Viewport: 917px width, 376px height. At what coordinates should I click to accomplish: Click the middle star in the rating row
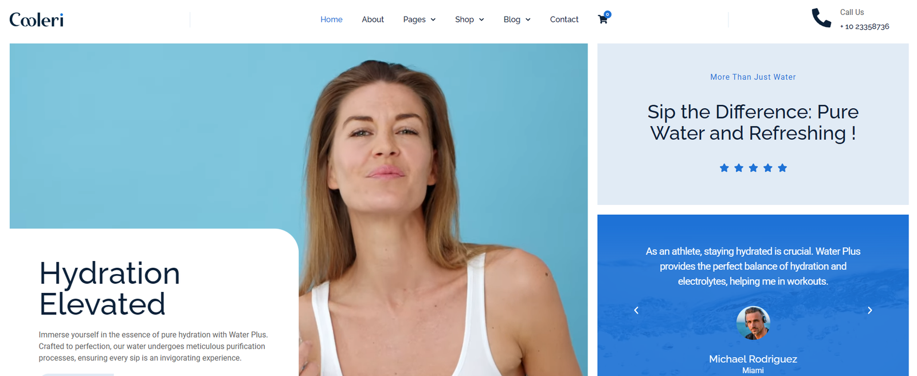[753, 168]
